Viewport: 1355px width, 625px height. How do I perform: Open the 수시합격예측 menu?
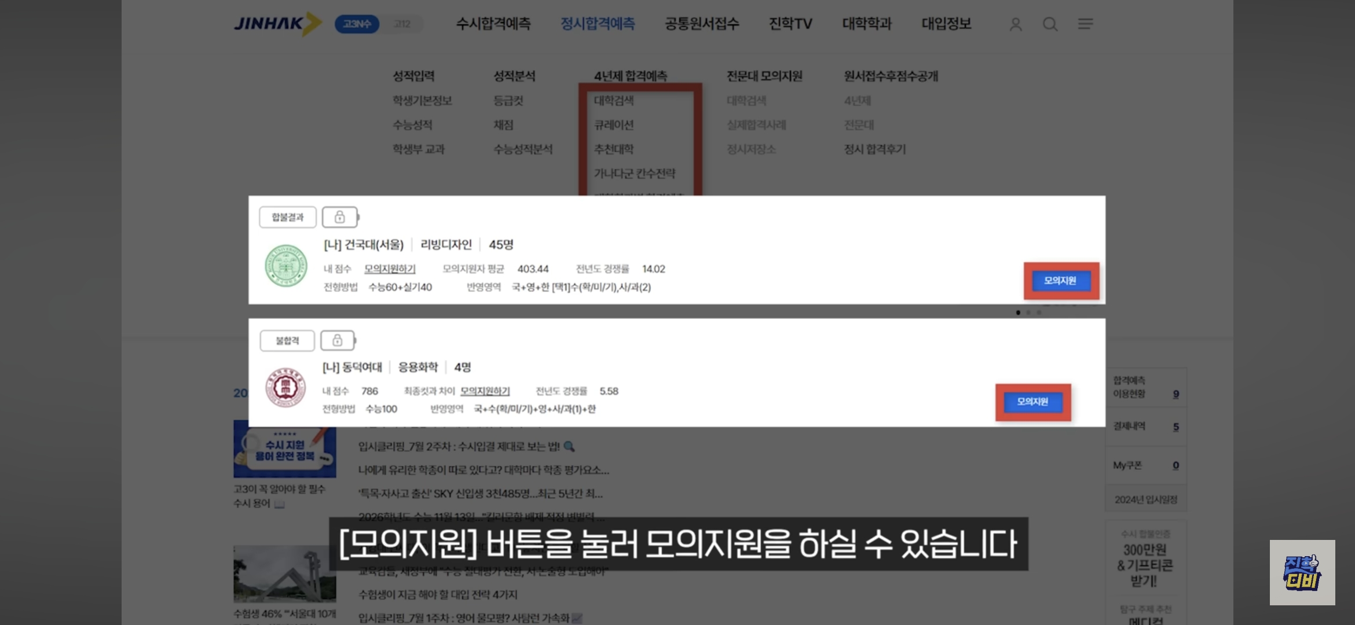coord(493,24)
